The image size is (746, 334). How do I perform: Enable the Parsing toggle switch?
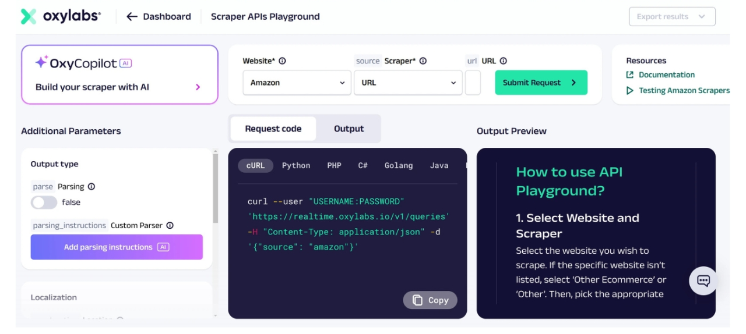pyautogui.click(x=44, y=202)
